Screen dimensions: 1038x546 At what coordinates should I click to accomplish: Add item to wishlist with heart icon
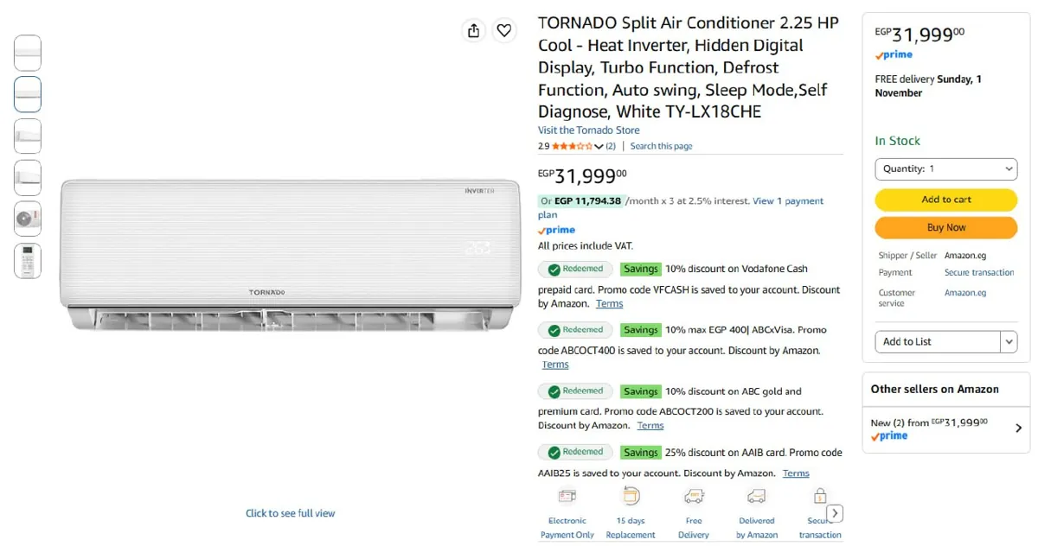click(504, 30)
